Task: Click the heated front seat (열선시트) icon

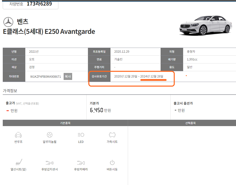Action: [19, 162]
